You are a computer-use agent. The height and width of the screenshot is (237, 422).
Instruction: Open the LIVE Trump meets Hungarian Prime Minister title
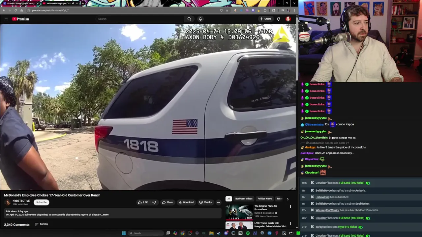pos(271,224)
